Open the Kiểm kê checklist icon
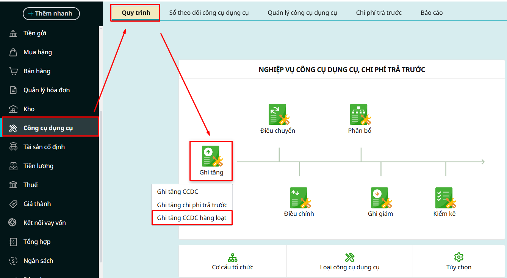 click(445, 198)
